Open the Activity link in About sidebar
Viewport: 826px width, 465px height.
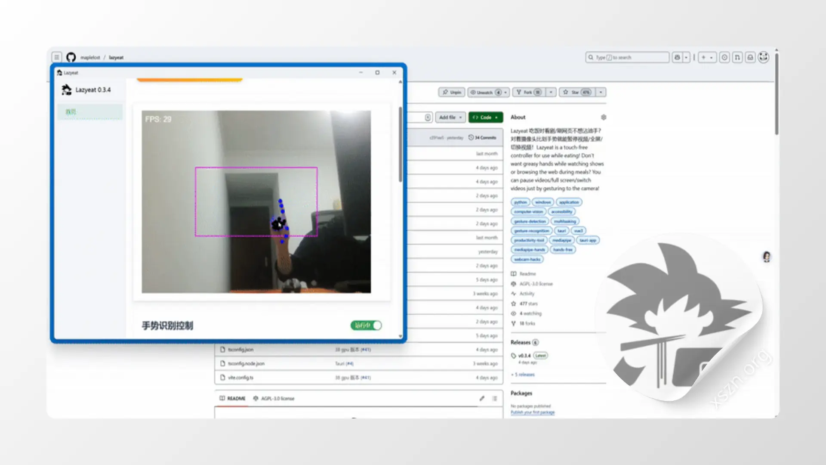coord(523,294)
